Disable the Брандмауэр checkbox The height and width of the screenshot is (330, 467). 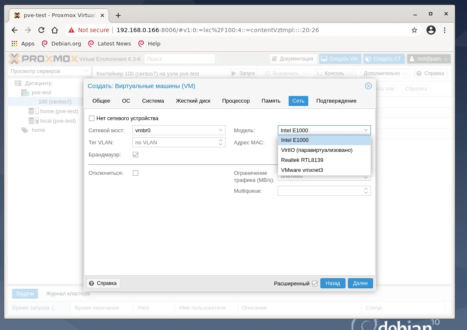[135, 154]
